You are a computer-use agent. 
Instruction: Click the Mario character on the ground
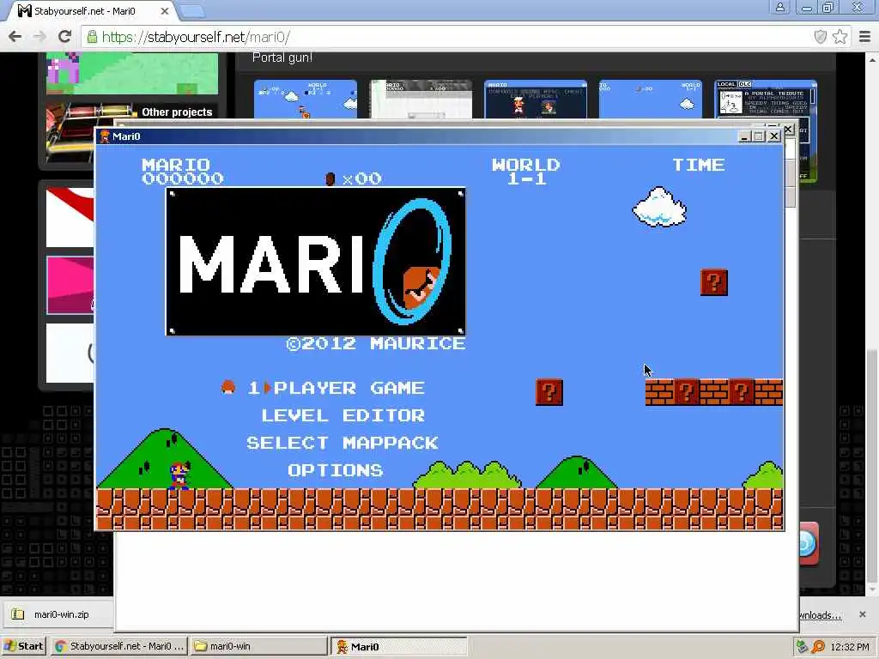(179, 475)
